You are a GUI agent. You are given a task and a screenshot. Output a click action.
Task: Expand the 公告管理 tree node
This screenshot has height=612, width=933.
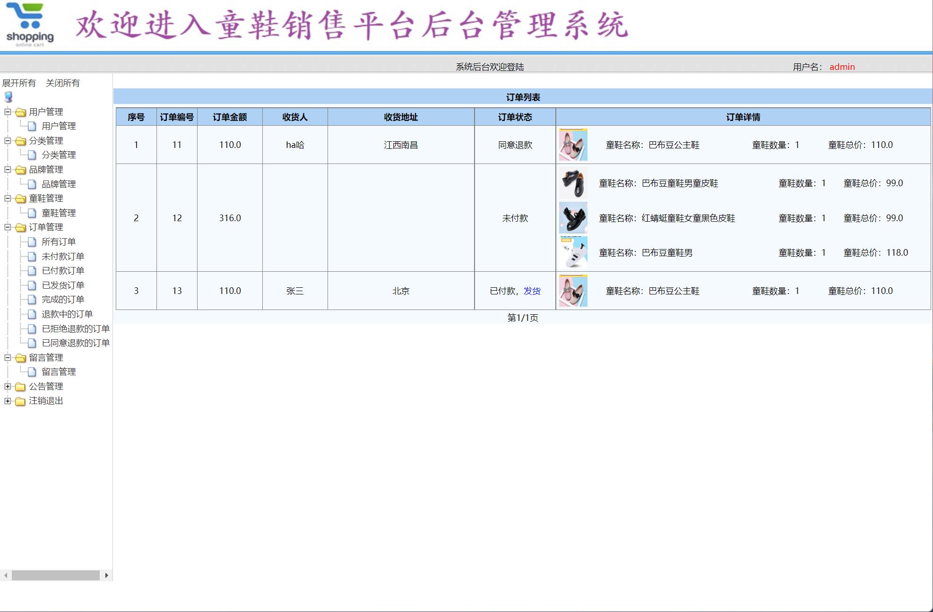tap(7, 387)
